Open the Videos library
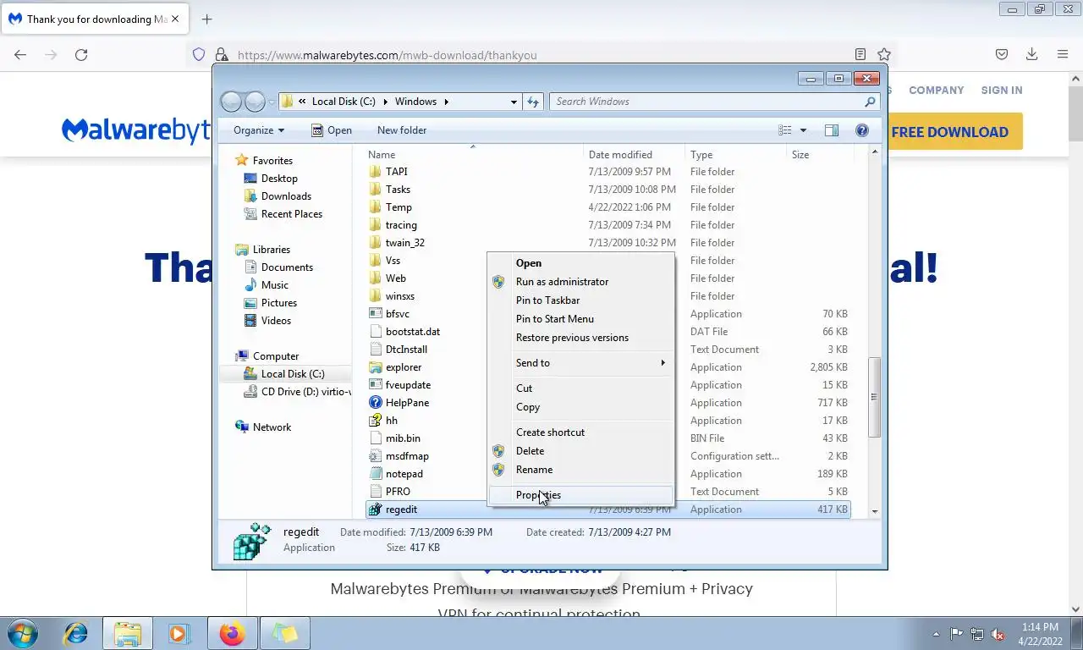Image resolution: width=1083 pixels, height=650 pixels. [x=267, y=321]
